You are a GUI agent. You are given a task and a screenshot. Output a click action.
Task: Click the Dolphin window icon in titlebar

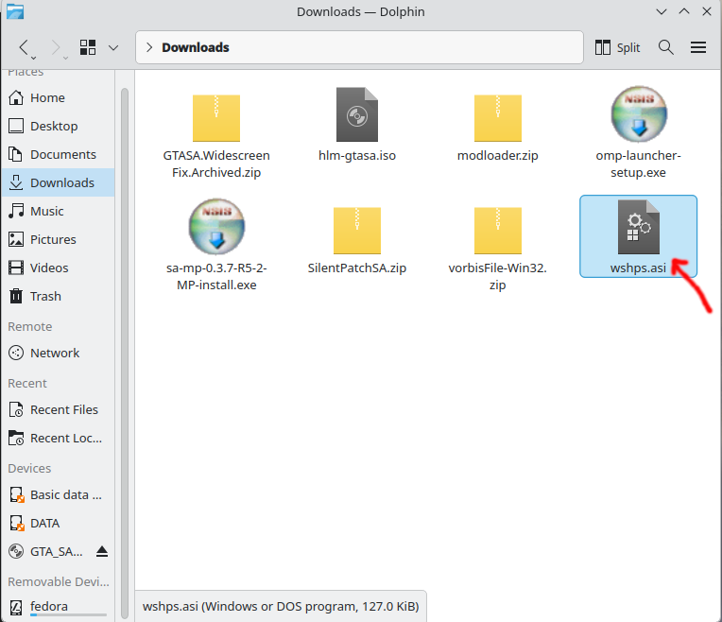click(x=15, y=11)
